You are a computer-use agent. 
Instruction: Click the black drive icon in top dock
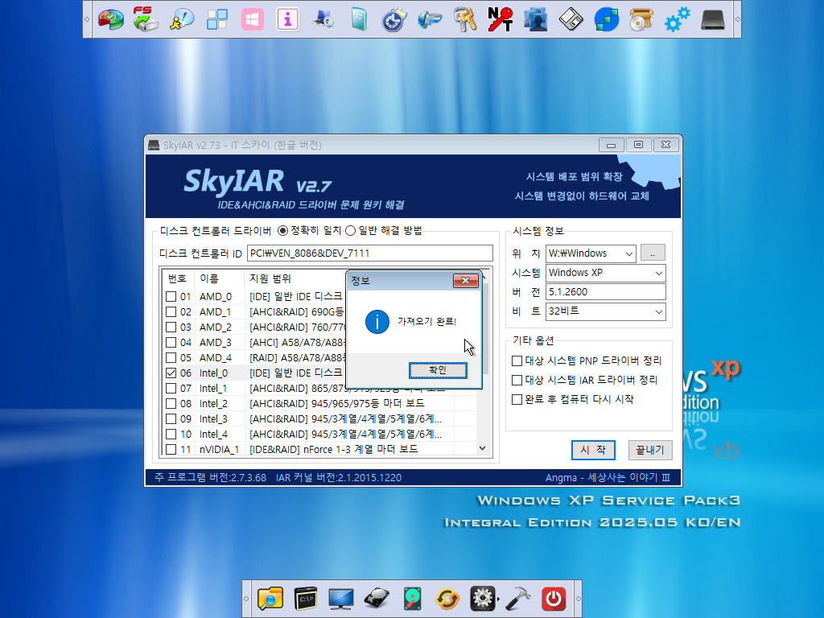[713, 19]
